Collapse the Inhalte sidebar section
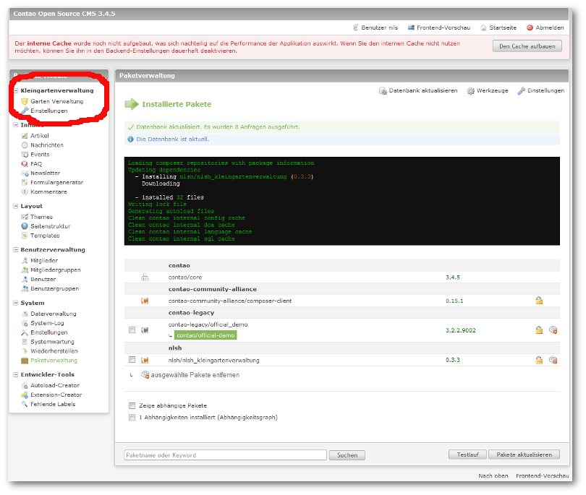 click(x=16, y=125)
